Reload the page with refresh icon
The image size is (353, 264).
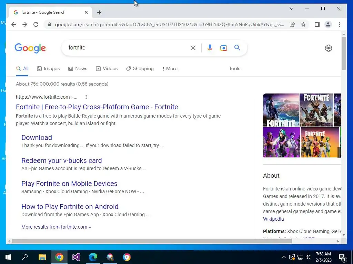[36, 24]
